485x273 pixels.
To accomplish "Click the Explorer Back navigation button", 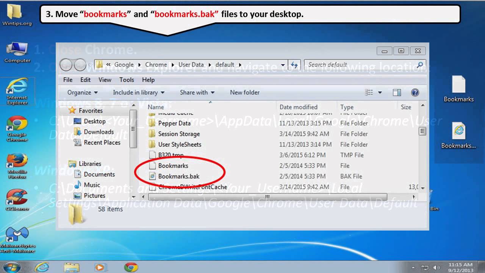I will point(67,65).
